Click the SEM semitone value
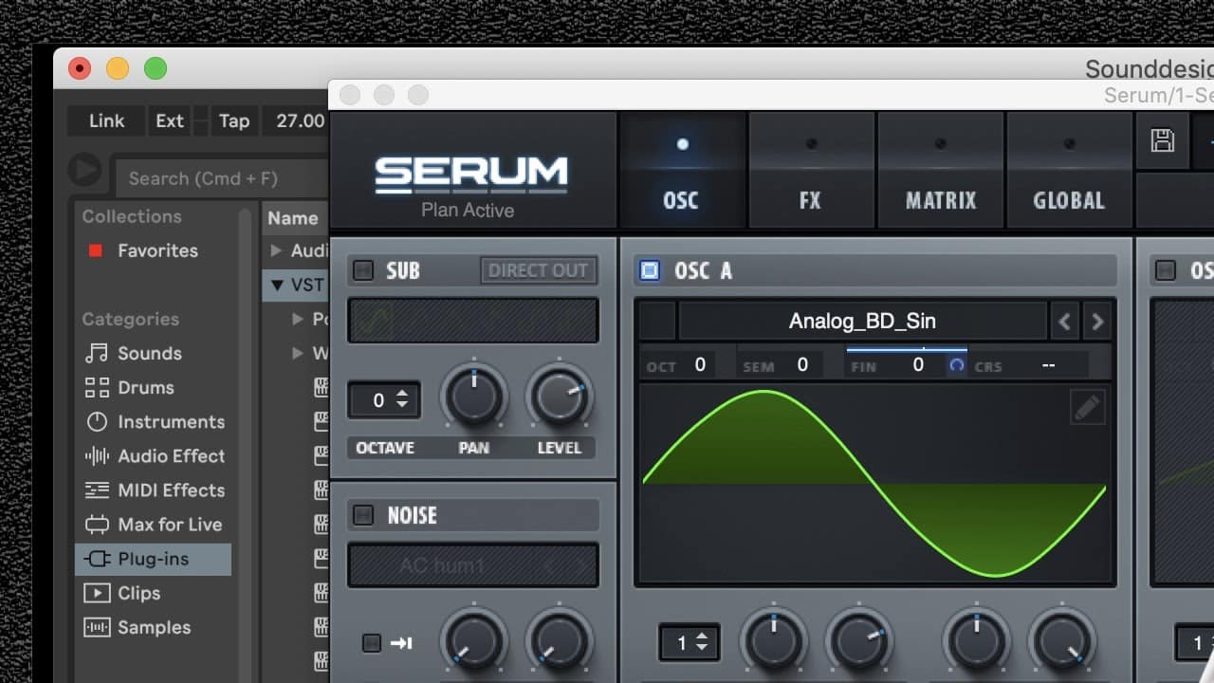1214x683 pixels. click(802, 364)
